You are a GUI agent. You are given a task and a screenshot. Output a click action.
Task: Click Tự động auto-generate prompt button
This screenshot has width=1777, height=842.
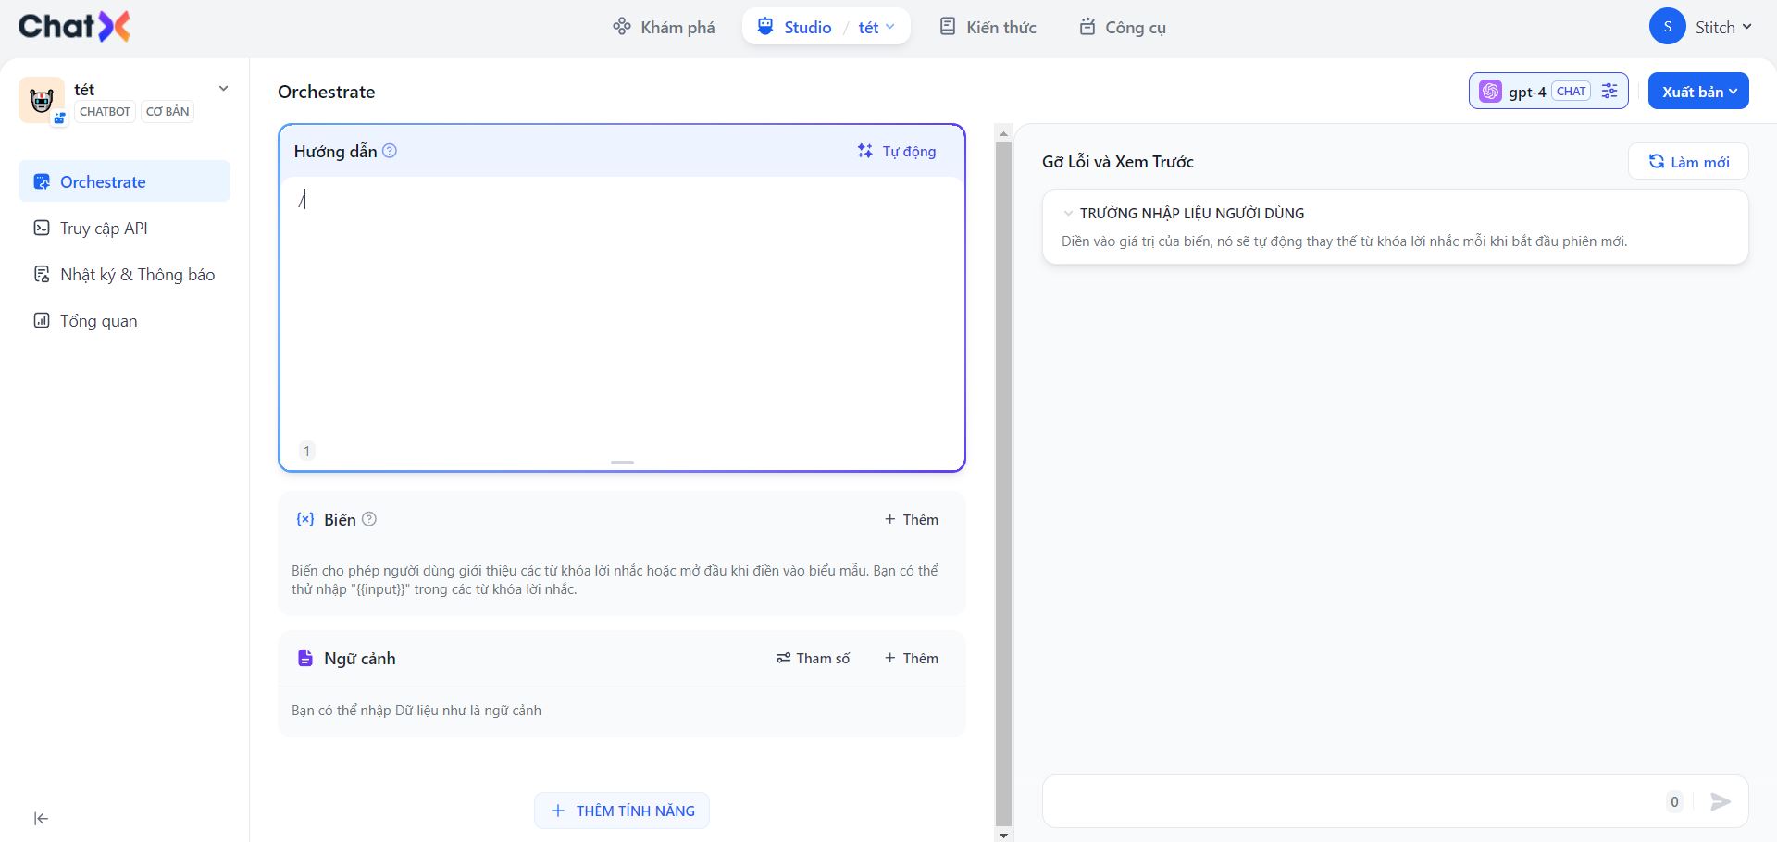(896, 151)
